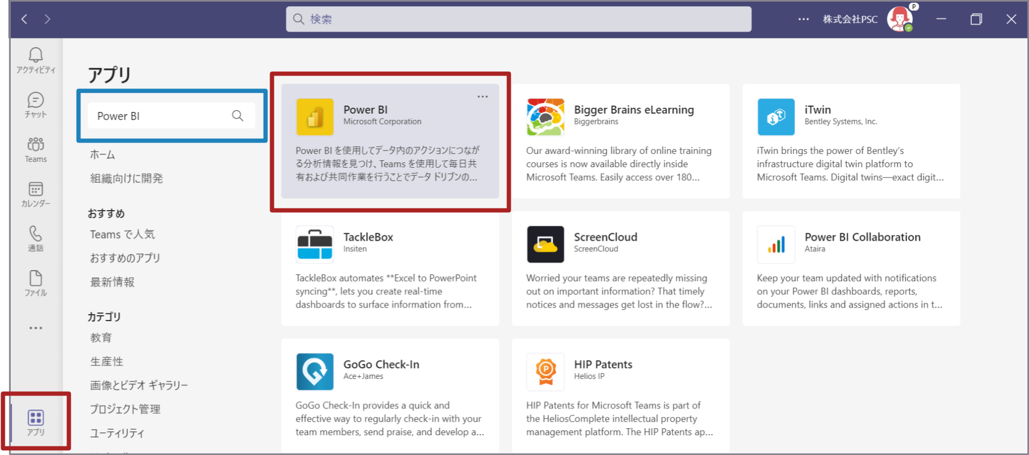The image size is (1029, 455).
Task: Click the HIP Patents badge icon
Action: click(546, 371)
